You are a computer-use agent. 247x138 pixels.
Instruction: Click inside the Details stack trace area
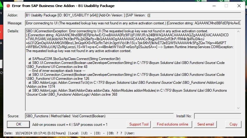pos(131,70)
